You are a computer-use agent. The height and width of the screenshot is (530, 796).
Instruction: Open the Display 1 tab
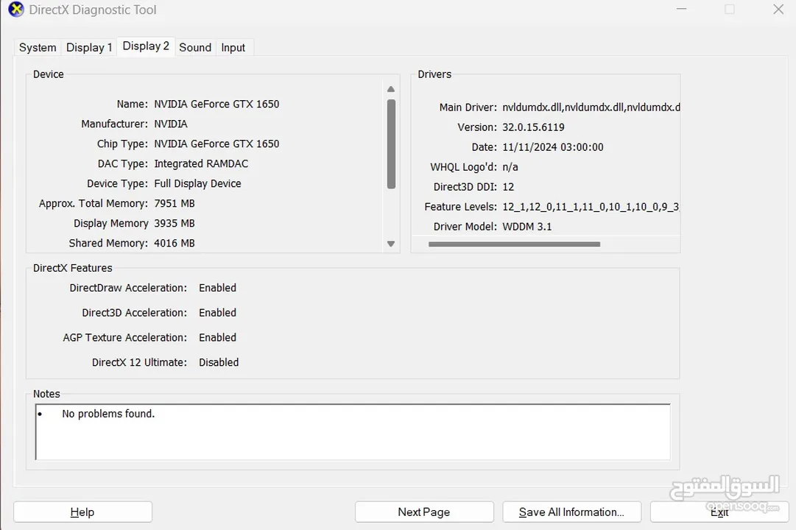89,48
